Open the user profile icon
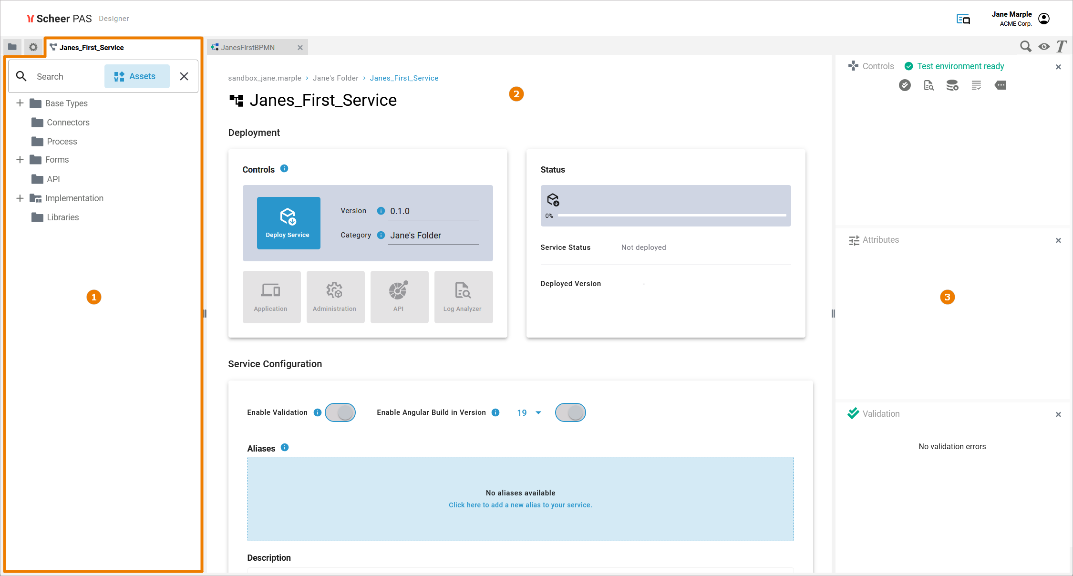This screenshot has width=1073, height=576. (1044, 19)
